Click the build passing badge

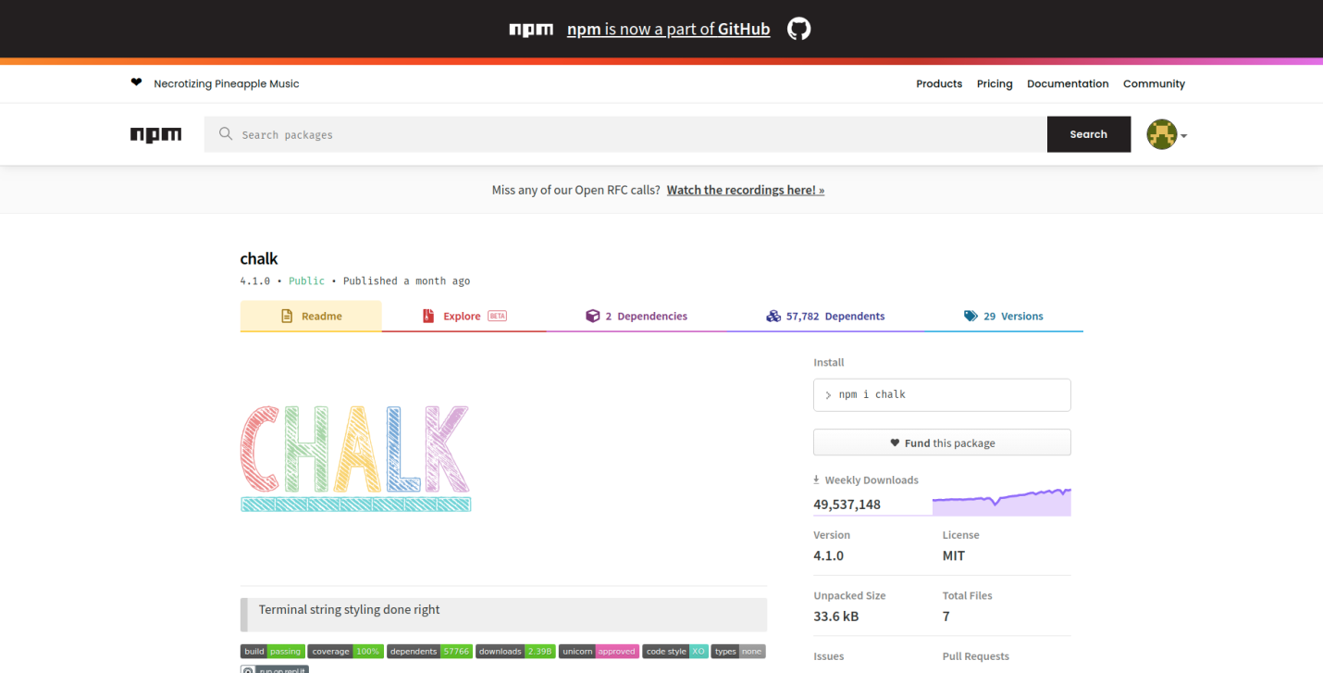(x=272, y=651)
